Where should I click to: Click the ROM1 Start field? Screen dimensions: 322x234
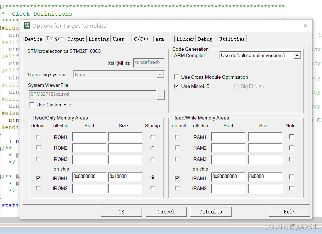coord(89,137)
